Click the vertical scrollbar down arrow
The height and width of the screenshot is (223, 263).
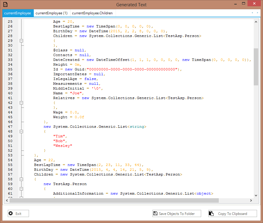[x=256, y=195]
